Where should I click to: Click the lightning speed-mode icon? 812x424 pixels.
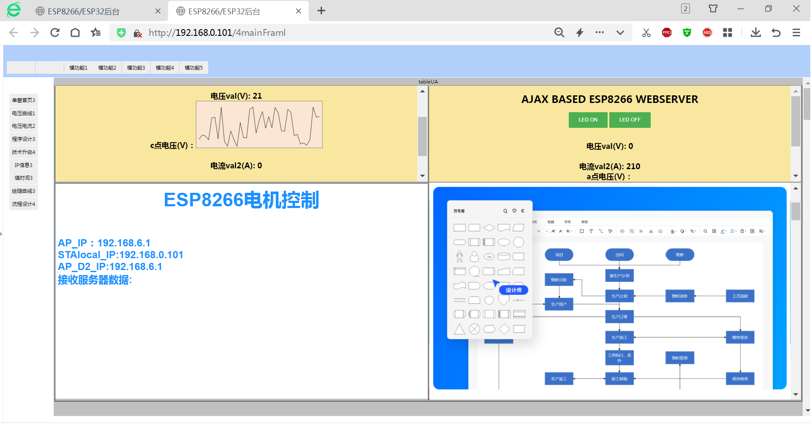[x=580, y=32]
